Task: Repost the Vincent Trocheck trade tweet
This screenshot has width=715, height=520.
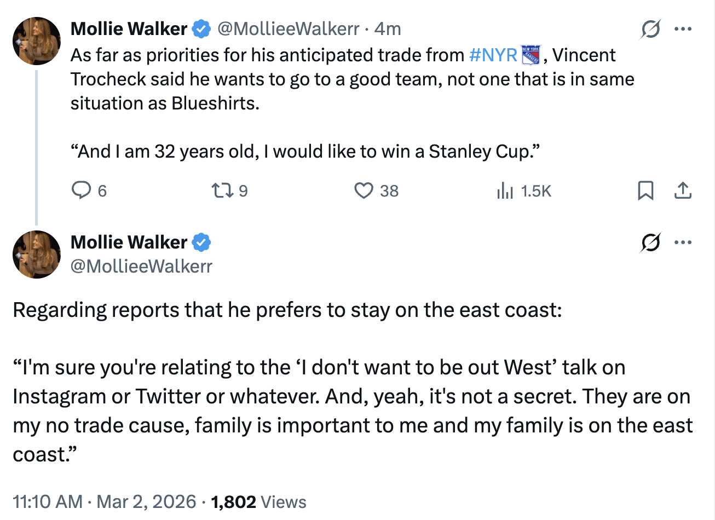Action: click(222, 190)
